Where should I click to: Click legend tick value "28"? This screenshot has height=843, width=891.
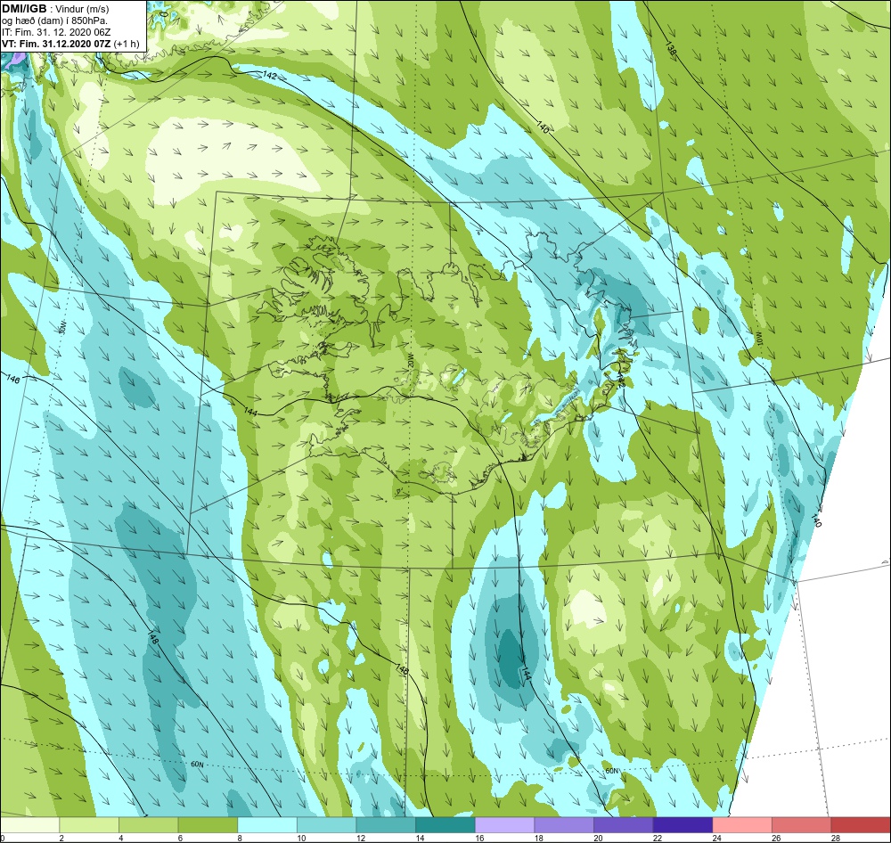tap(836, 838)
